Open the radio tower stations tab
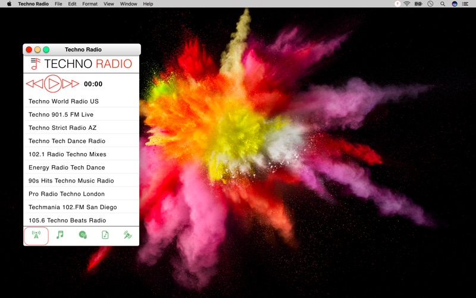This screenshot has width=476, height=298. pyautogui.click(x=36, y=235)
